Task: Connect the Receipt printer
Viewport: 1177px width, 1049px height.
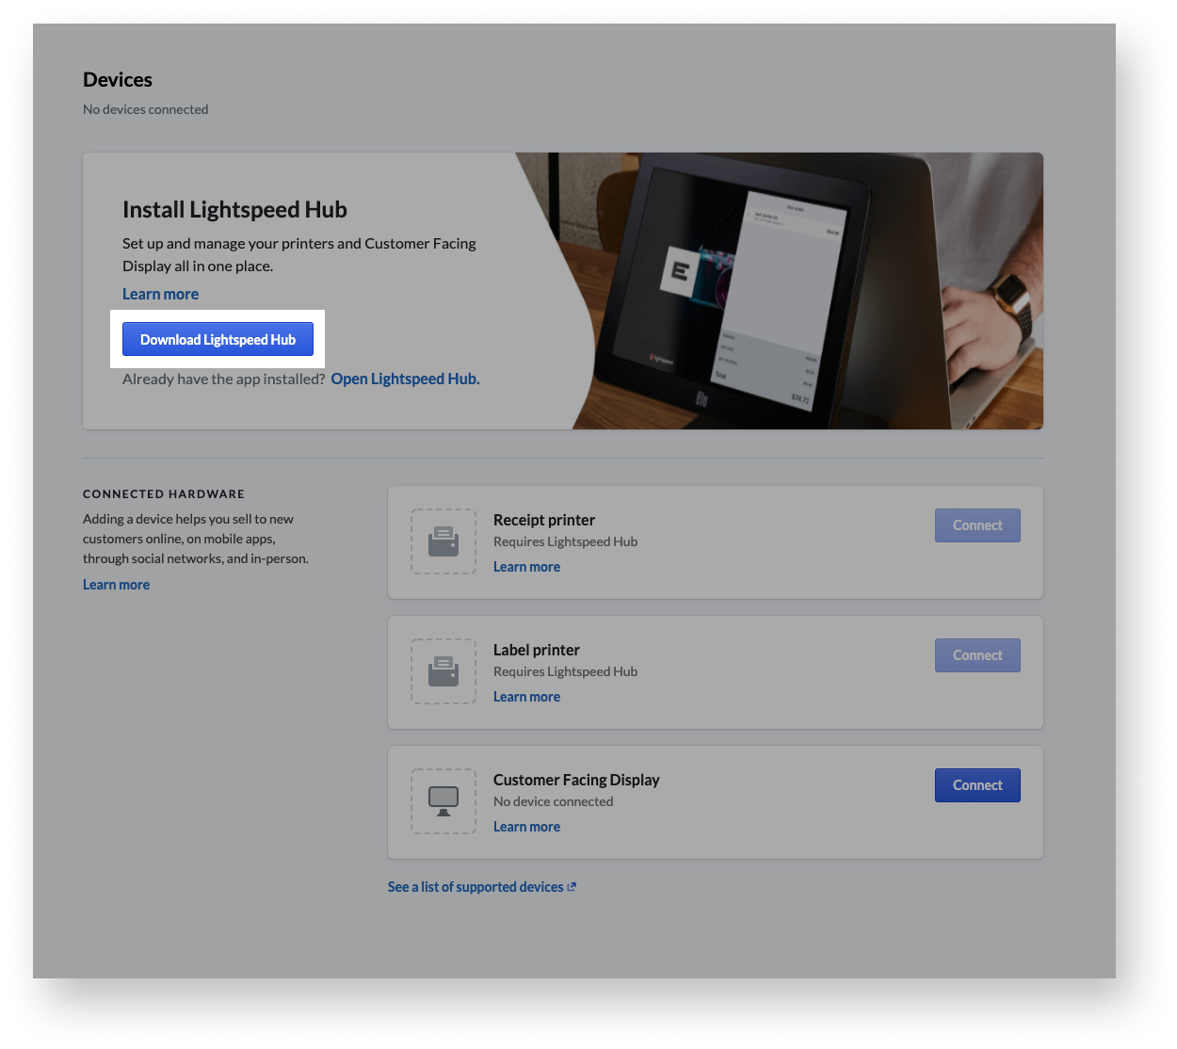Action: [977, 525]
